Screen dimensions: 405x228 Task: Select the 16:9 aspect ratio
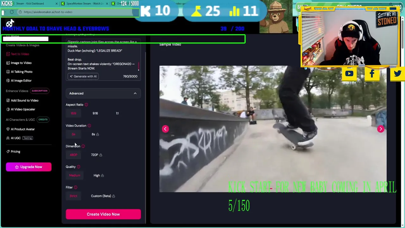point(73,113)
